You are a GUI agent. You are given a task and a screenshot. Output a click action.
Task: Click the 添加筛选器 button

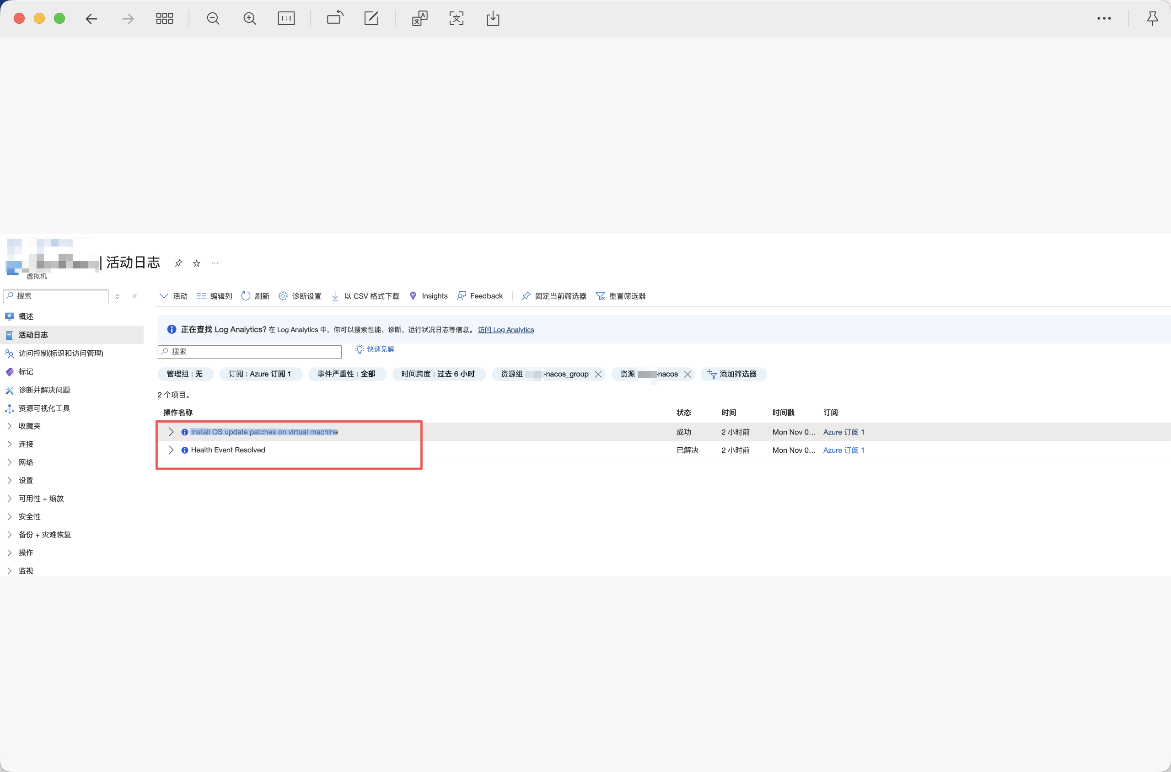[733, 374]
